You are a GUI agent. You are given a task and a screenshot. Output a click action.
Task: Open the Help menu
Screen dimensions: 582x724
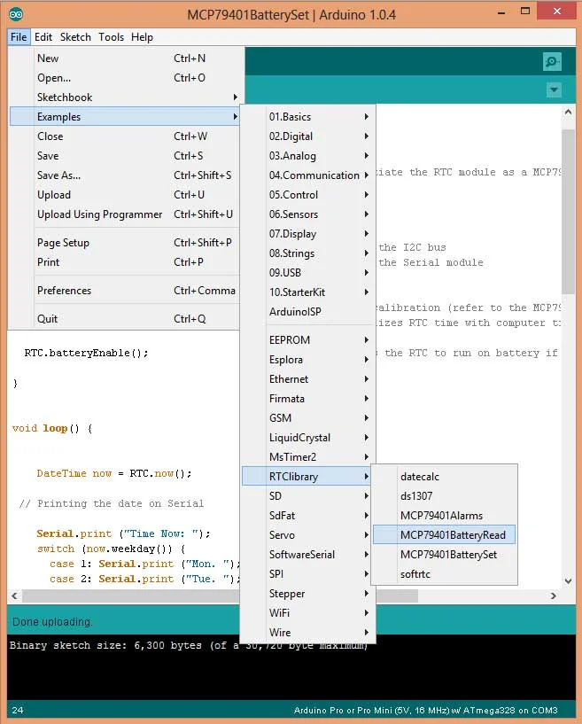(x=142, y=37)
